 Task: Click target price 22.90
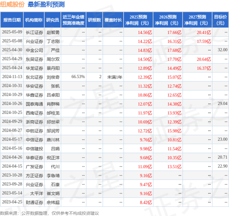click(x=222, y=166)
